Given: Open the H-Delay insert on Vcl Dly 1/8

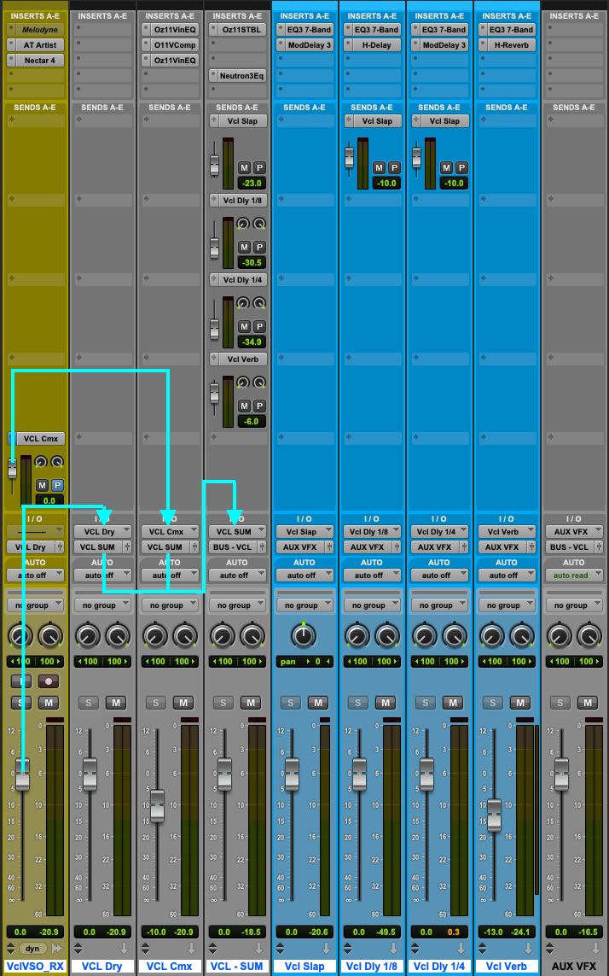Looking at the screenshot, I should click(x=376, y=44).
